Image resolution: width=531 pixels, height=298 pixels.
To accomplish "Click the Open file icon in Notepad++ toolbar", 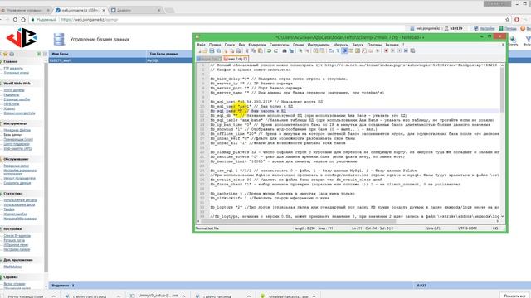I will (x=205, y=50).
